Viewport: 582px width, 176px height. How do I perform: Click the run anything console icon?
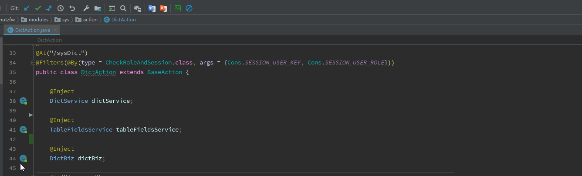pos(112,8)
